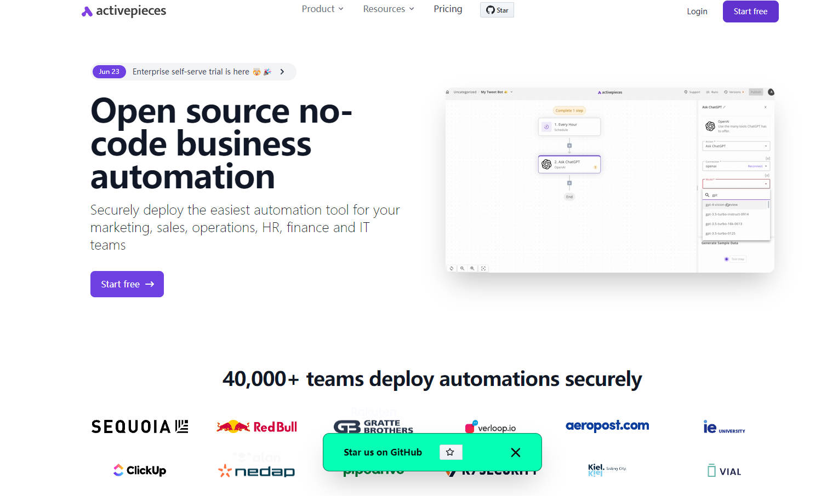Click the Red Bull logo
Viewport: 821px width, 496px height.
[256, 426]
